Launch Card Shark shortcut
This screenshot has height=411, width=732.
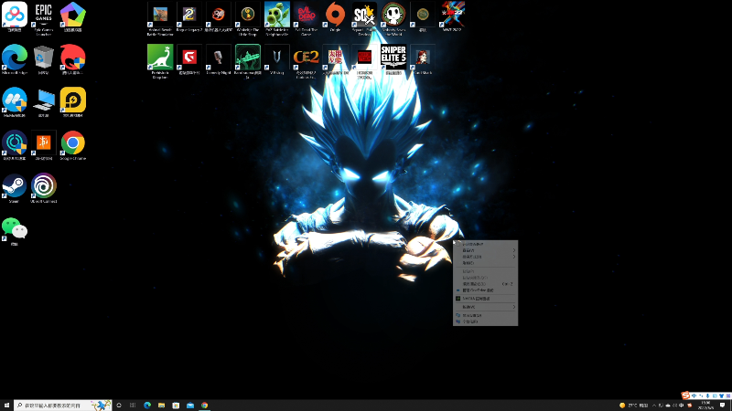[x=423, y=59]
